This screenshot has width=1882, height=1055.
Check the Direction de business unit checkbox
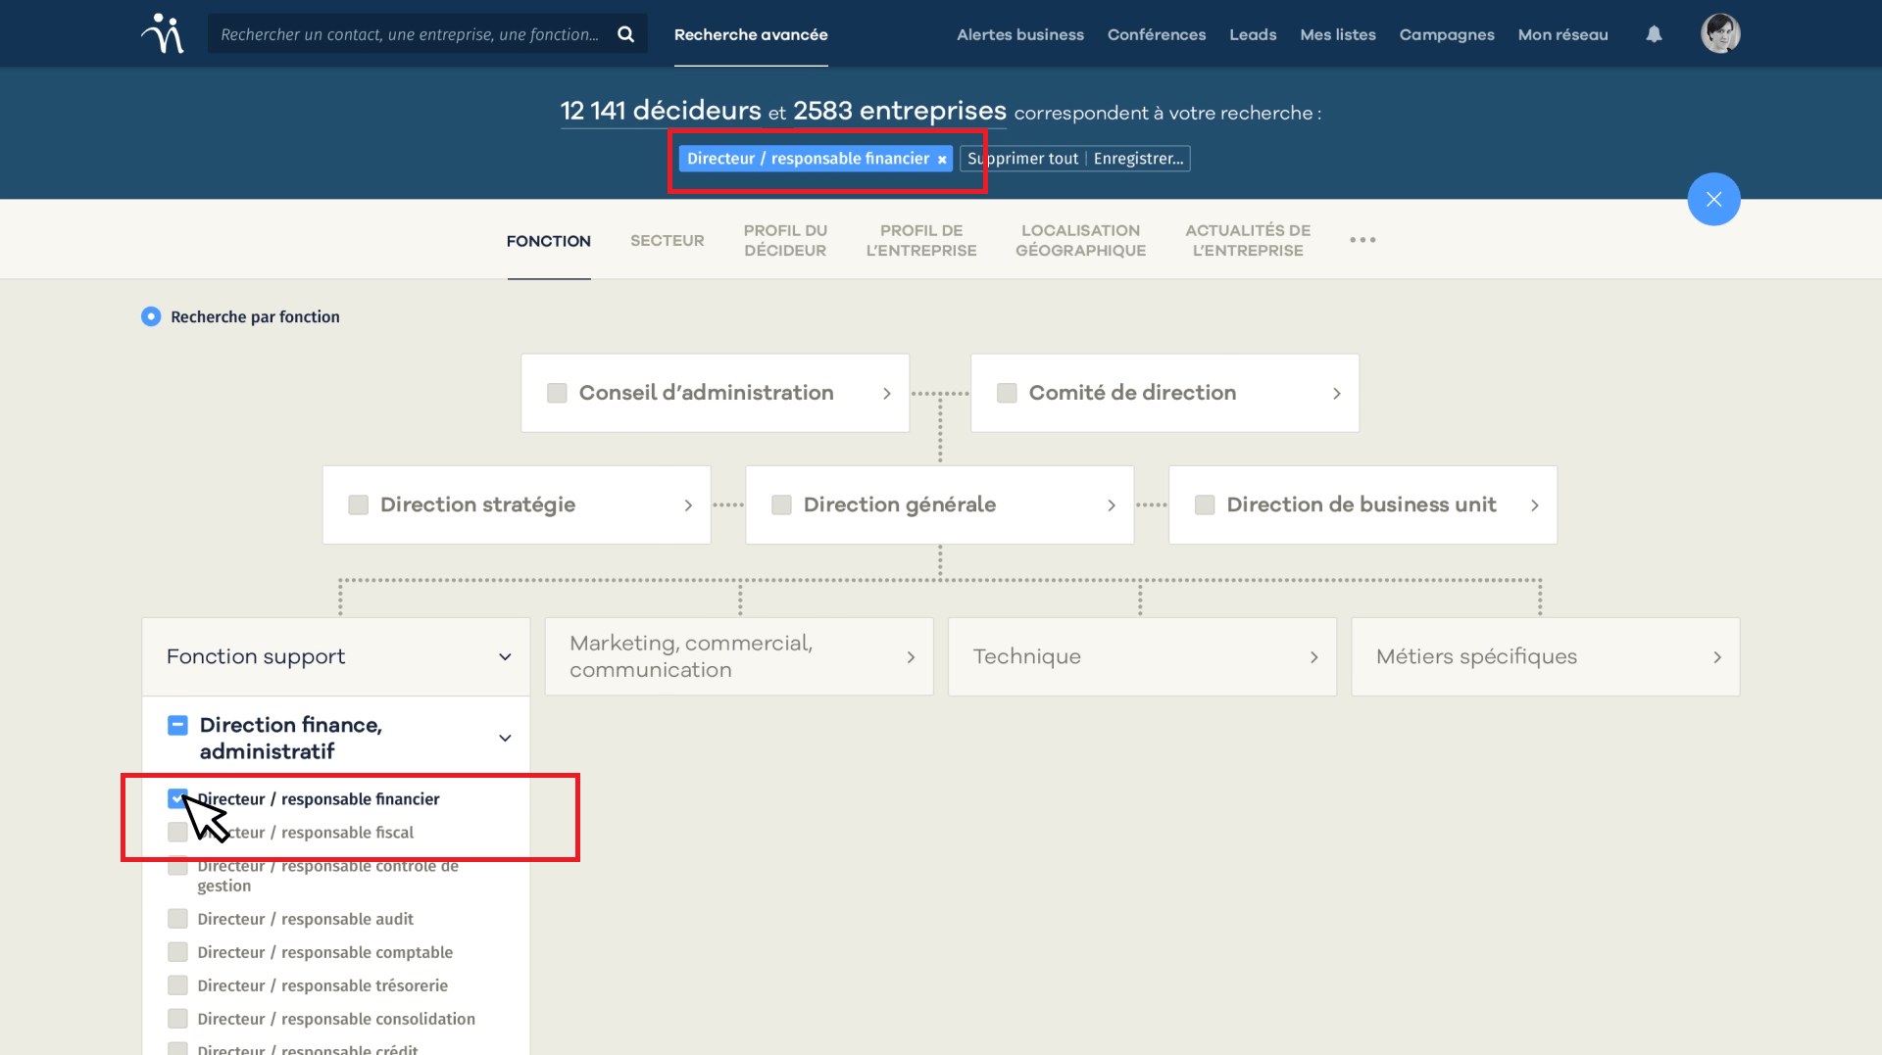click(x=1205, y=504)
